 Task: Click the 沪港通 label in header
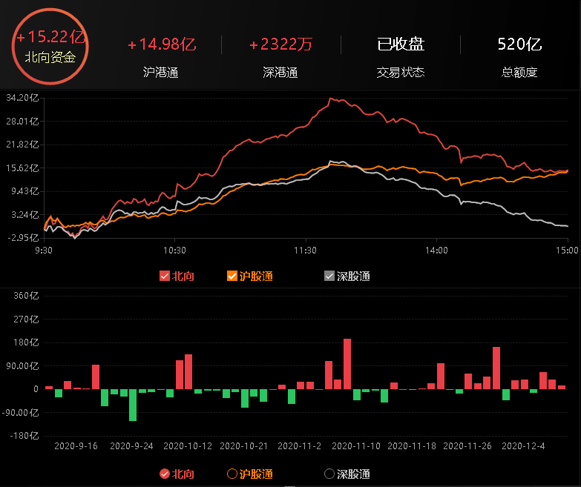click(x=161, y=72)
